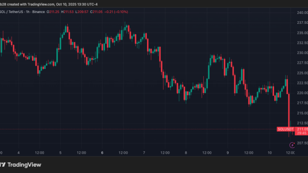Click the purple lightning event icon
308x173 pixels.
[x=291, y=145]
